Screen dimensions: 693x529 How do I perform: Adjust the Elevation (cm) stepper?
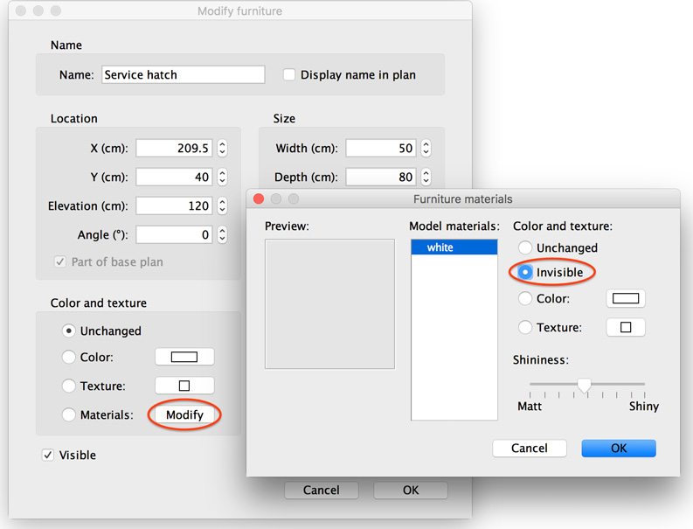pyautogui.click(x=222, y=206)
